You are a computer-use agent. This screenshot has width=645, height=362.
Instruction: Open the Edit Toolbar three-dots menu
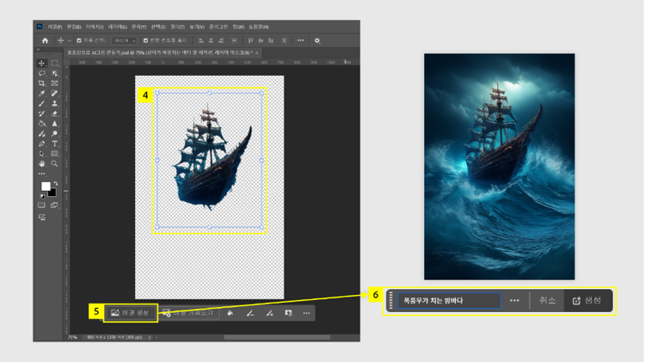(x=41, y=174)
